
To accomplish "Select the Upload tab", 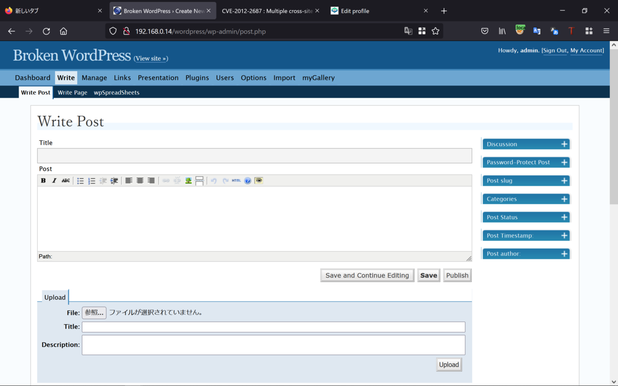I will tap(55, 297).
